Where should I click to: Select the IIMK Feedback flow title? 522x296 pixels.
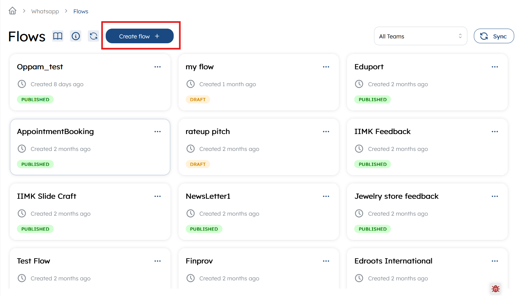(x=382, y=131)
